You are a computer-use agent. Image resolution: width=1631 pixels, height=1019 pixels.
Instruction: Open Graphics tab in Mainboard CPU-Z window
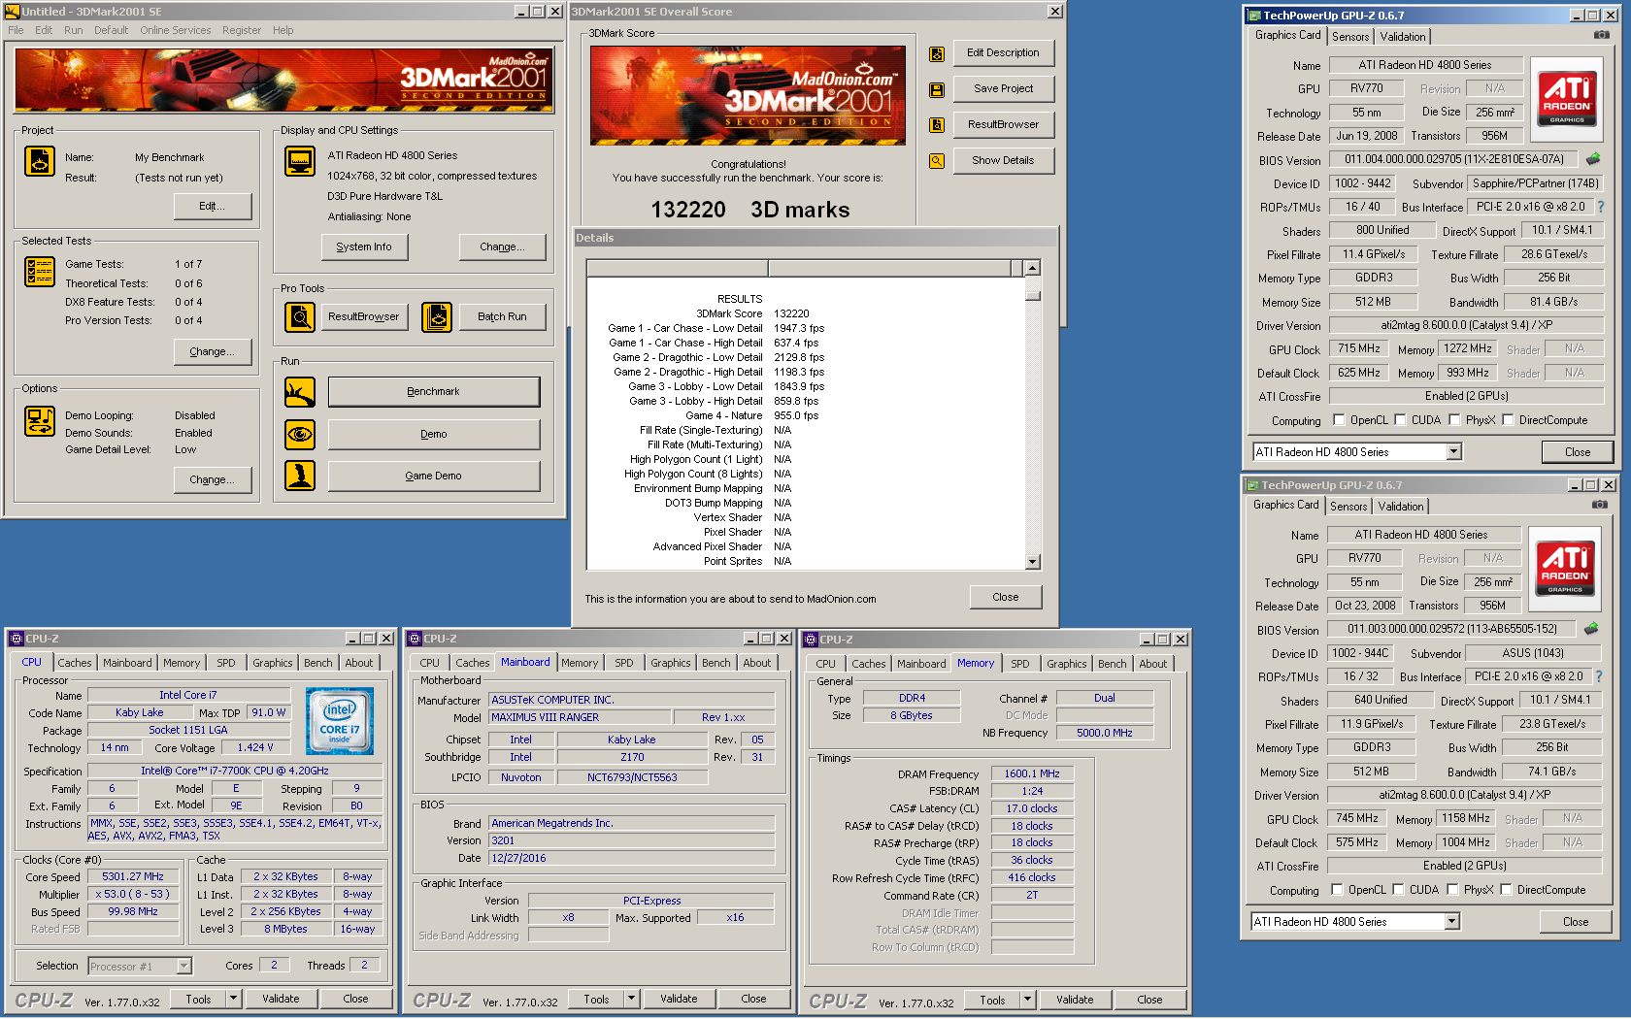pyautogui.click(x=671, y=663)
